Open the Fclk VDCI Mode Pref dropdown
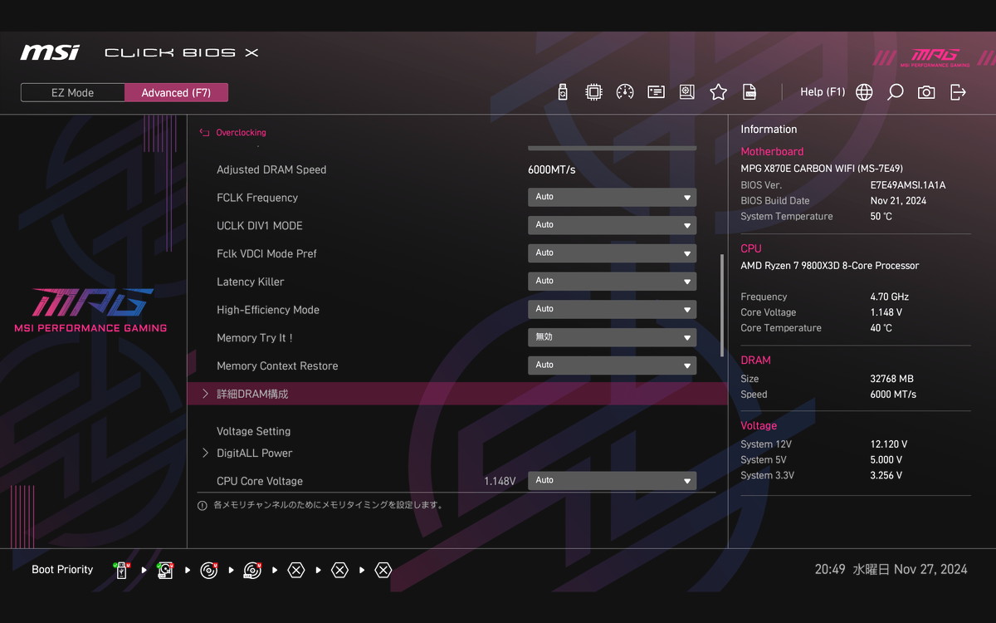 [612, 253]
